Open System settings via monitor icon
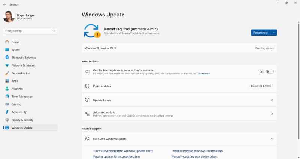 click(x=7, y=50)
